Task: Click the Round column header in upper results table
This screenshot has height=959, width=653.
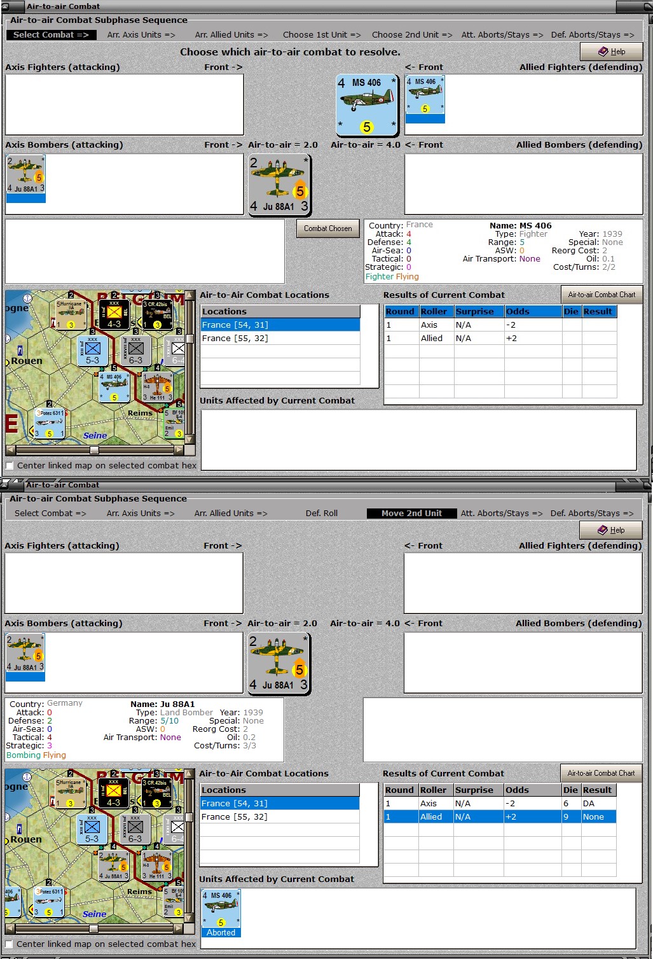Action: [401, 312]
